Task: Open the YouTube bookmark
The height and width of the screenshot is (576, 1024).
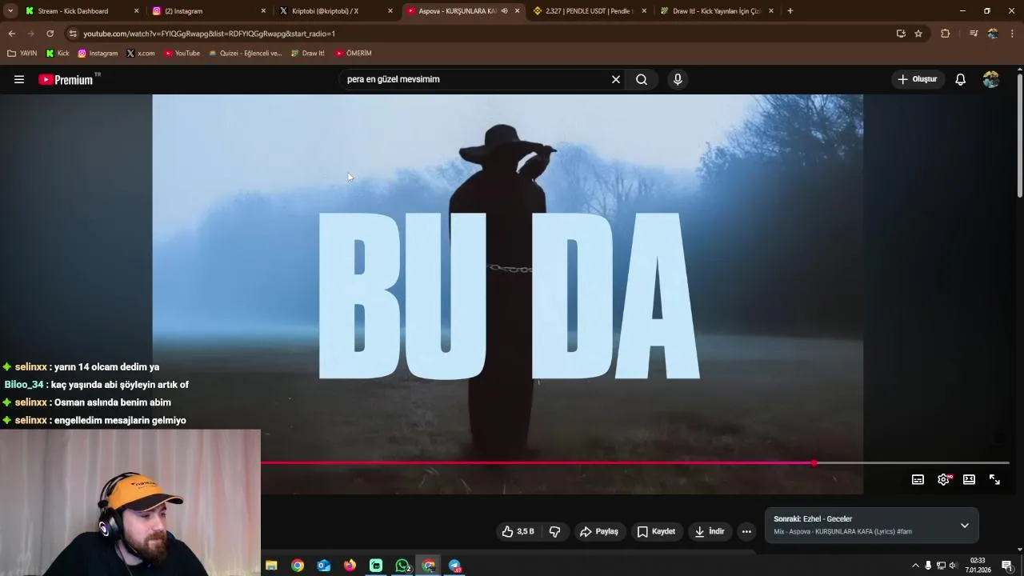Action: pos(182,54)
